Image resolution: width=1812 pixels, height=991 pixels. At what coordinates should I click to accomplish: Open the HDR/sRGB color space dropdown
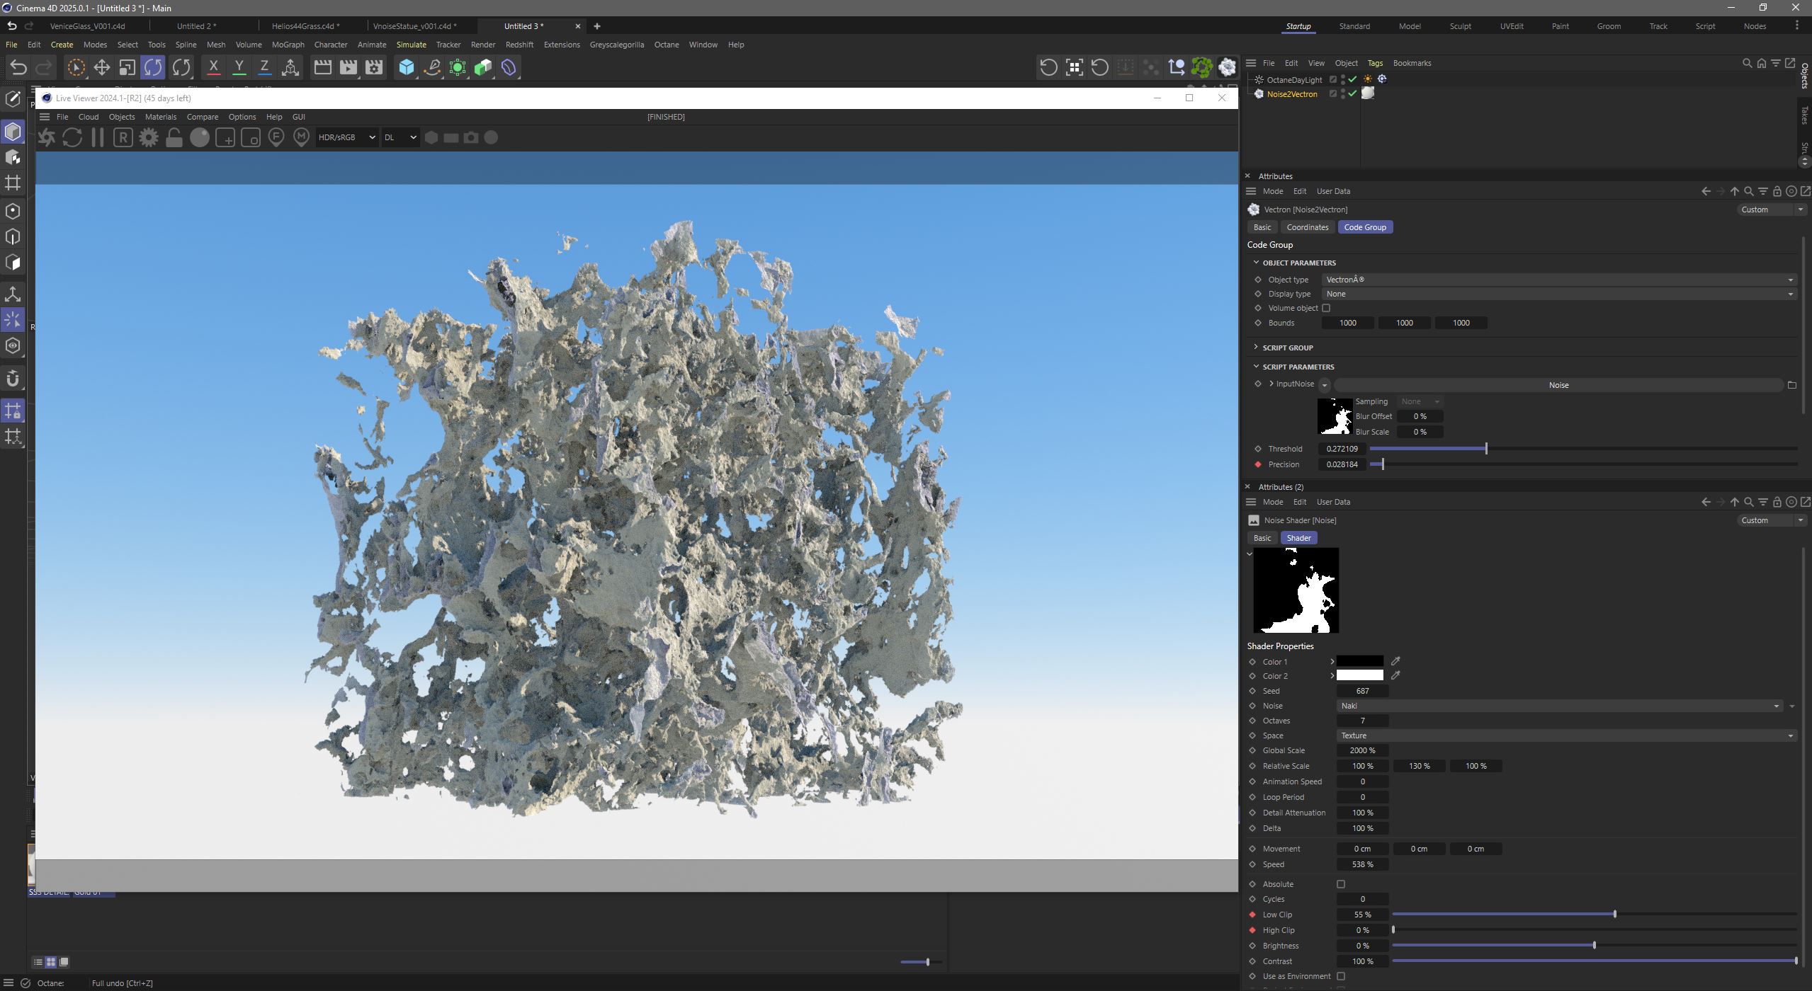tap(346, 137)
